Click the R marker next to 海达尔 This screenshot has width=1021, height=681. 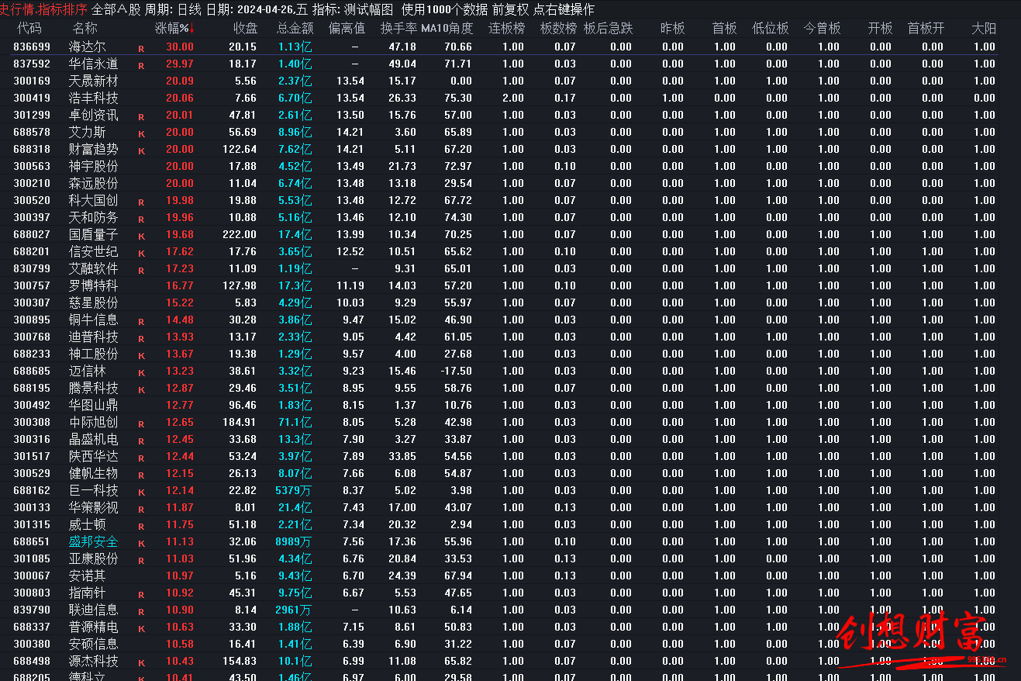141,48
